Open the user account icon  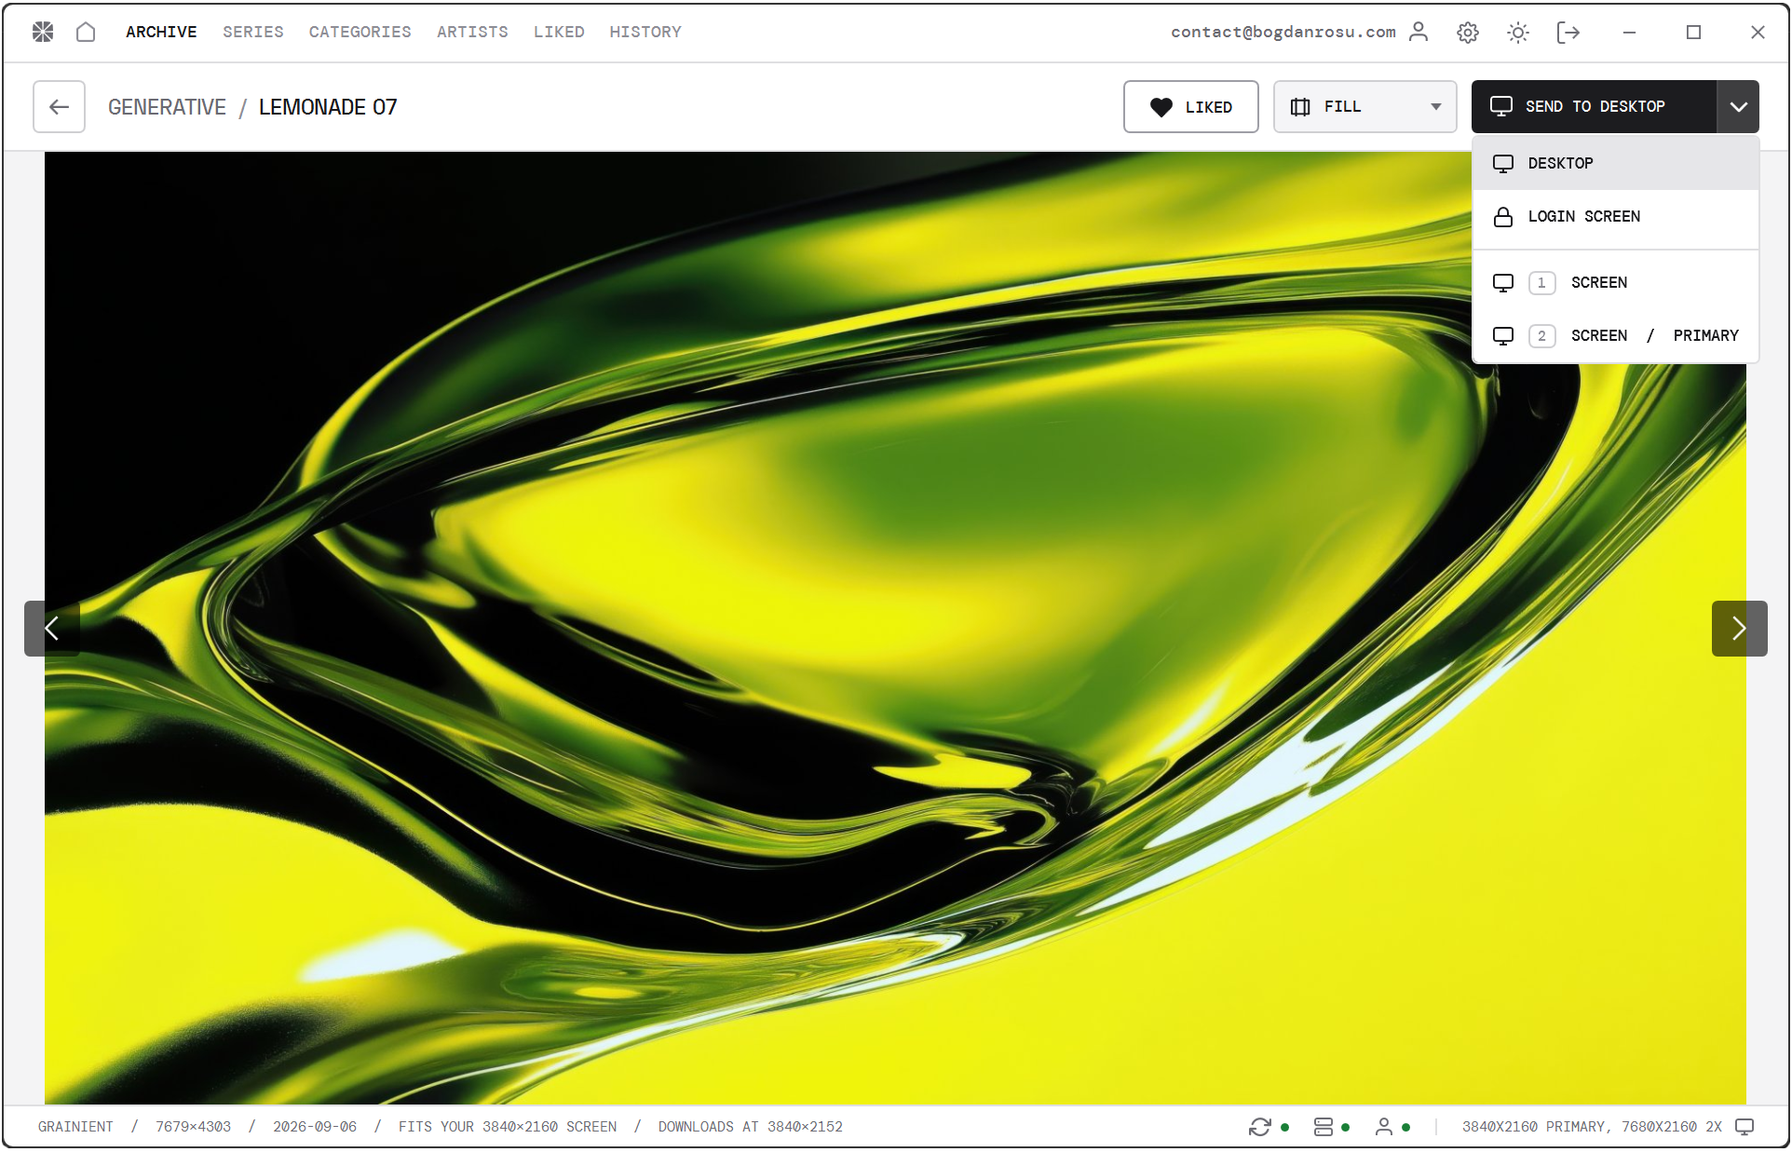coord(1419,32)
